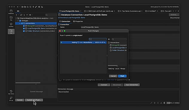Switch to Top Demo Customers.sql tab

pyautogui.click(x=130, y=11)
